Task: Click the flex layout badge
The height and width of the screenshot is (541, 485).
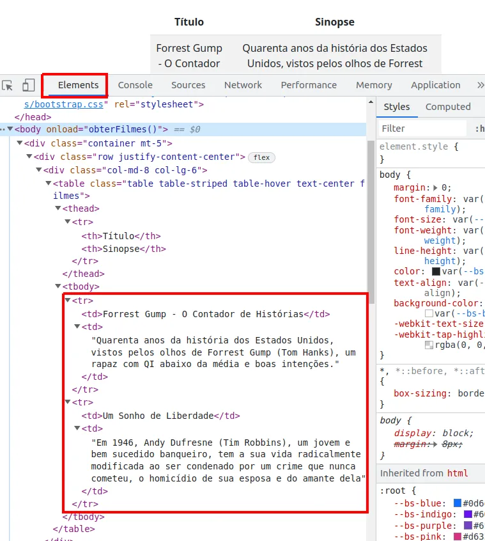Action: click(x=261, y=157)
